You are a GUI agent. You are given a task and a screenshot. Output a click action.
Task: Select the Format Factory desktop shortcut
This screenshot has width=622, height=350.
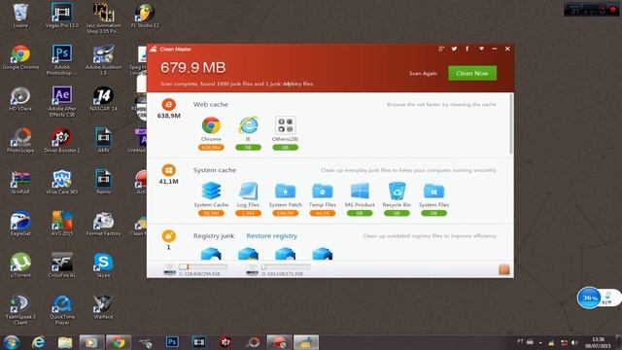point(103,224)
